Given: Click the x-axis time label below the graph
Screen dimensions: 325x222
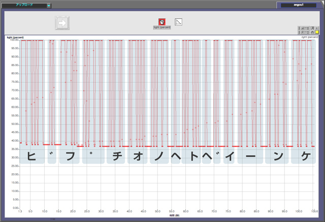Looking at the screenshot, I should coord(174,215).
